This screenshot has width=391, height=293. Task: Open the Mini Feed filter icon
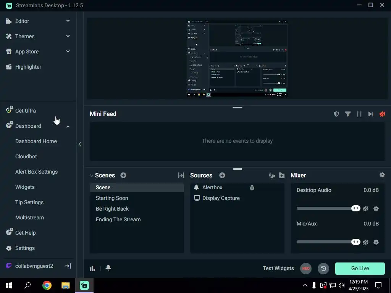coord(348,114)
